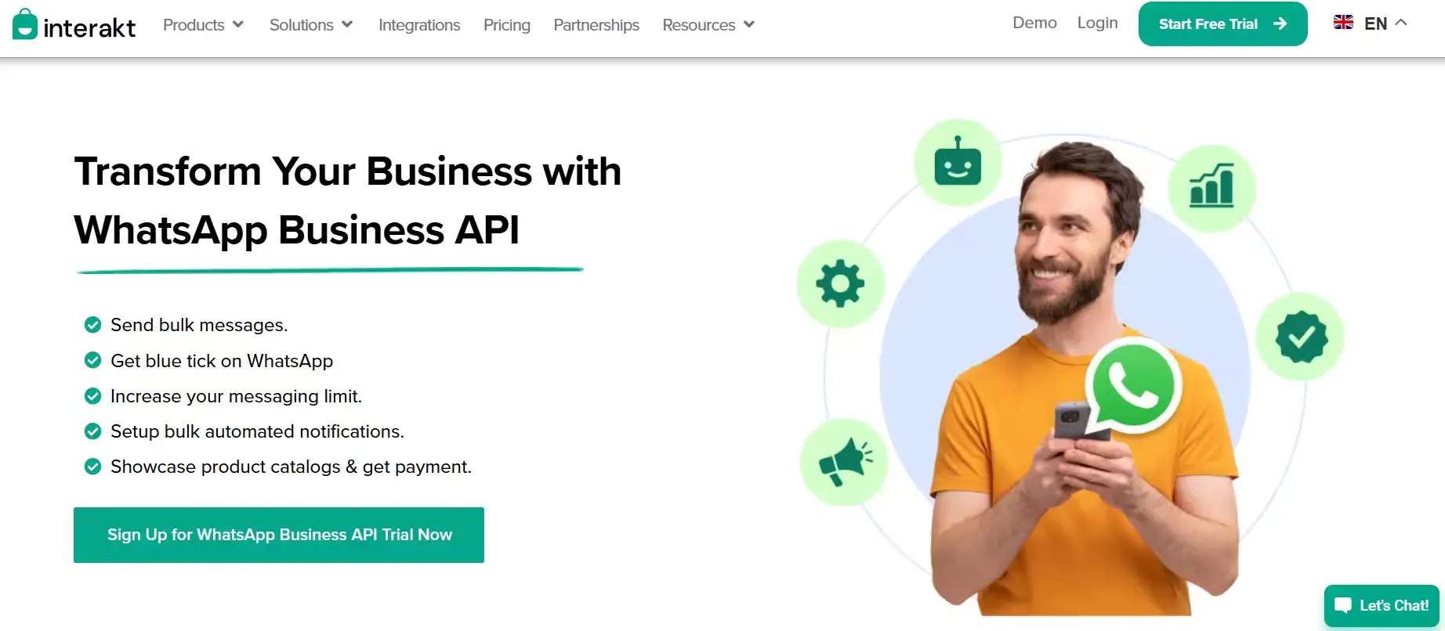Click the bar chart analytics icon

click(1211, 188)
